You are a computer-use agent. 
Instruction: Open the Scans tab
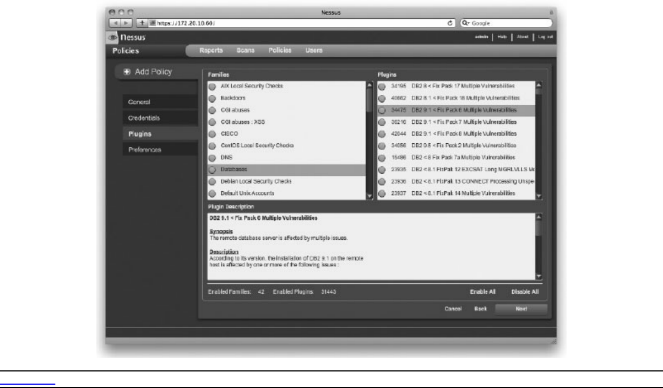click(x=245, y=51)
